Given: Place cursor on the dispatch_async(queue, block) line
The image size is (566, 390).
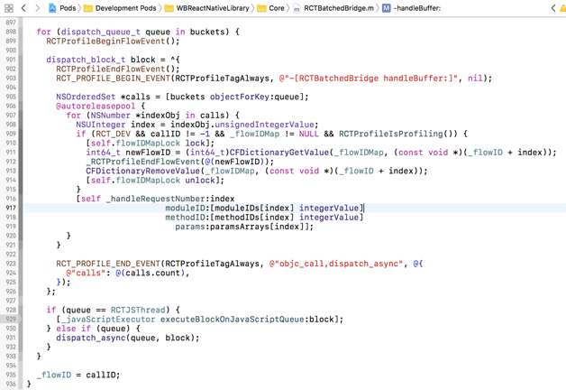Looking at the screenshot, I should pyautogui.click(x=127, y=338).
